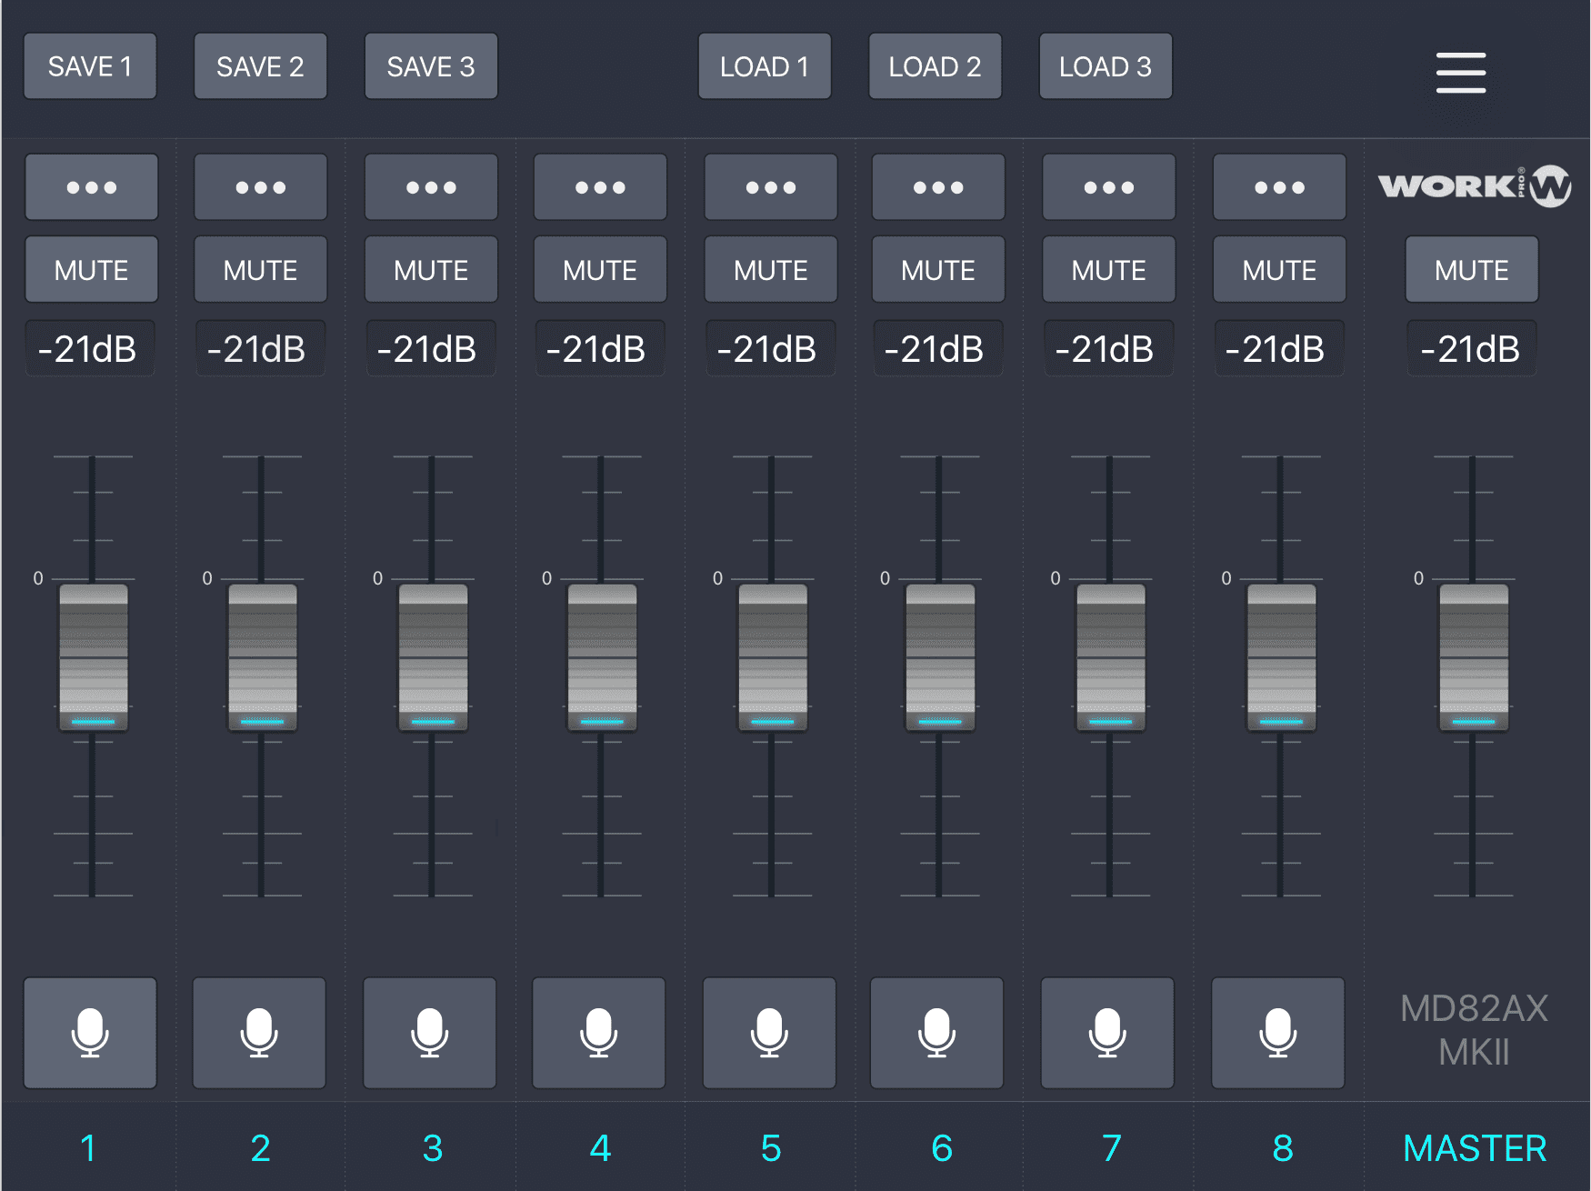Screen dimensions: 1591x1191
Task: Click the microphone icon for channel 2
Action: [x=259, y=1033]
